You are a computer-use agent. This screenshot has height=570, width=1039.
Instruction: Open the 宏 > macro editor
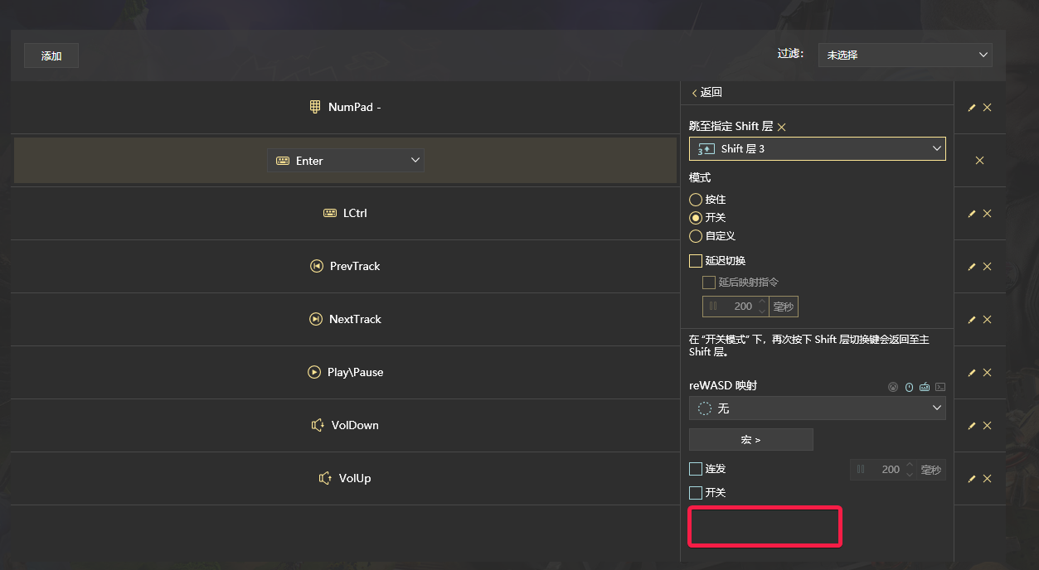point(751,440)
